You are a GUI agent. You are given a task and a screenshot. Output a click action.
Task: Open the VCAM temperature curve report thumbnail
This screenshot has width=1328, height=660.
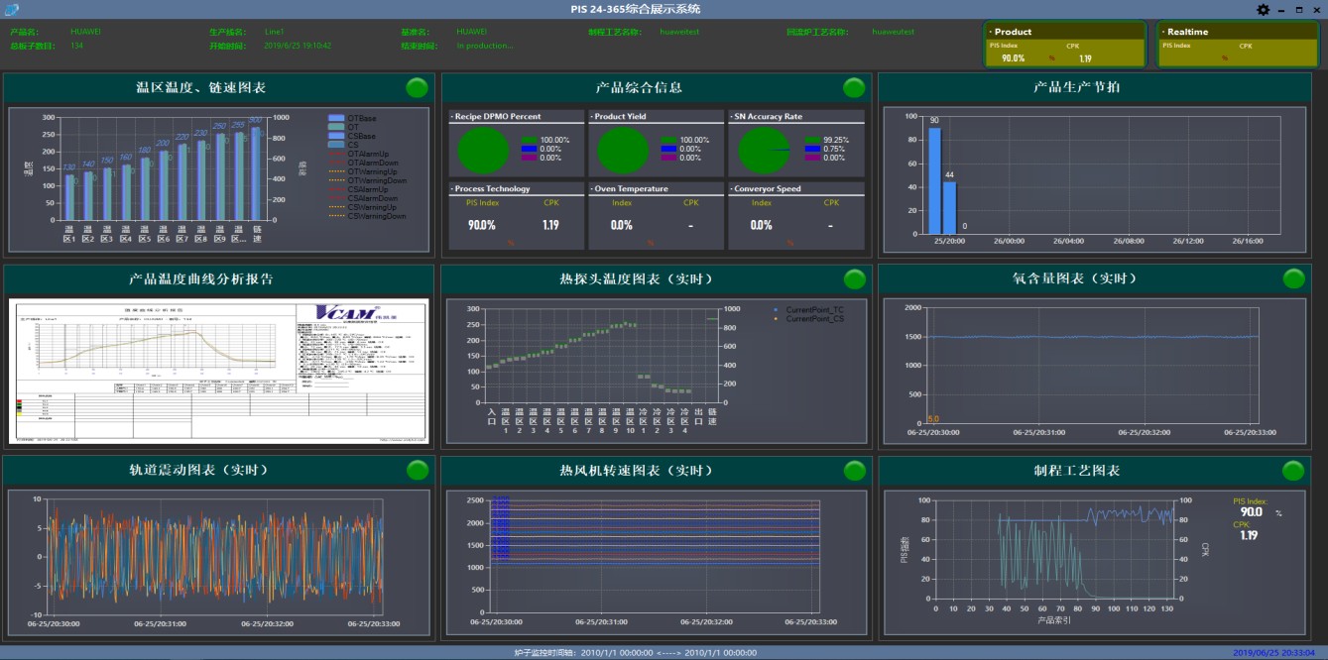click(219, 372)
